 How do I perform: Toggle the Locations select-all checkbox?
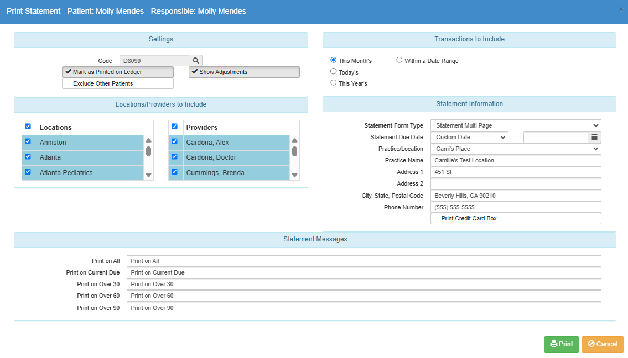28,127
